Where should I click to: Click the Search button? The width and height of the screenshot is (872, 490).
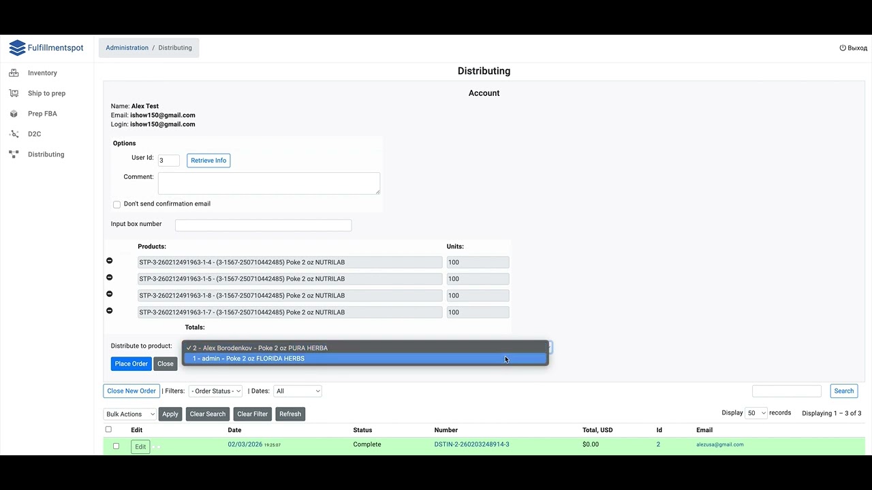843,391
